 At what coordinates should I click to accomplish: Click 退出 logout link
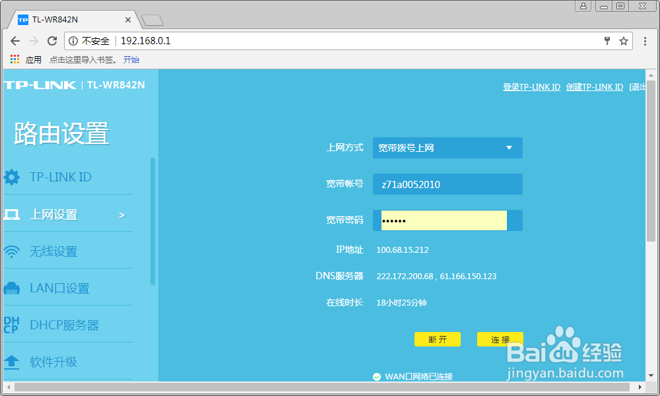point(638,86)
